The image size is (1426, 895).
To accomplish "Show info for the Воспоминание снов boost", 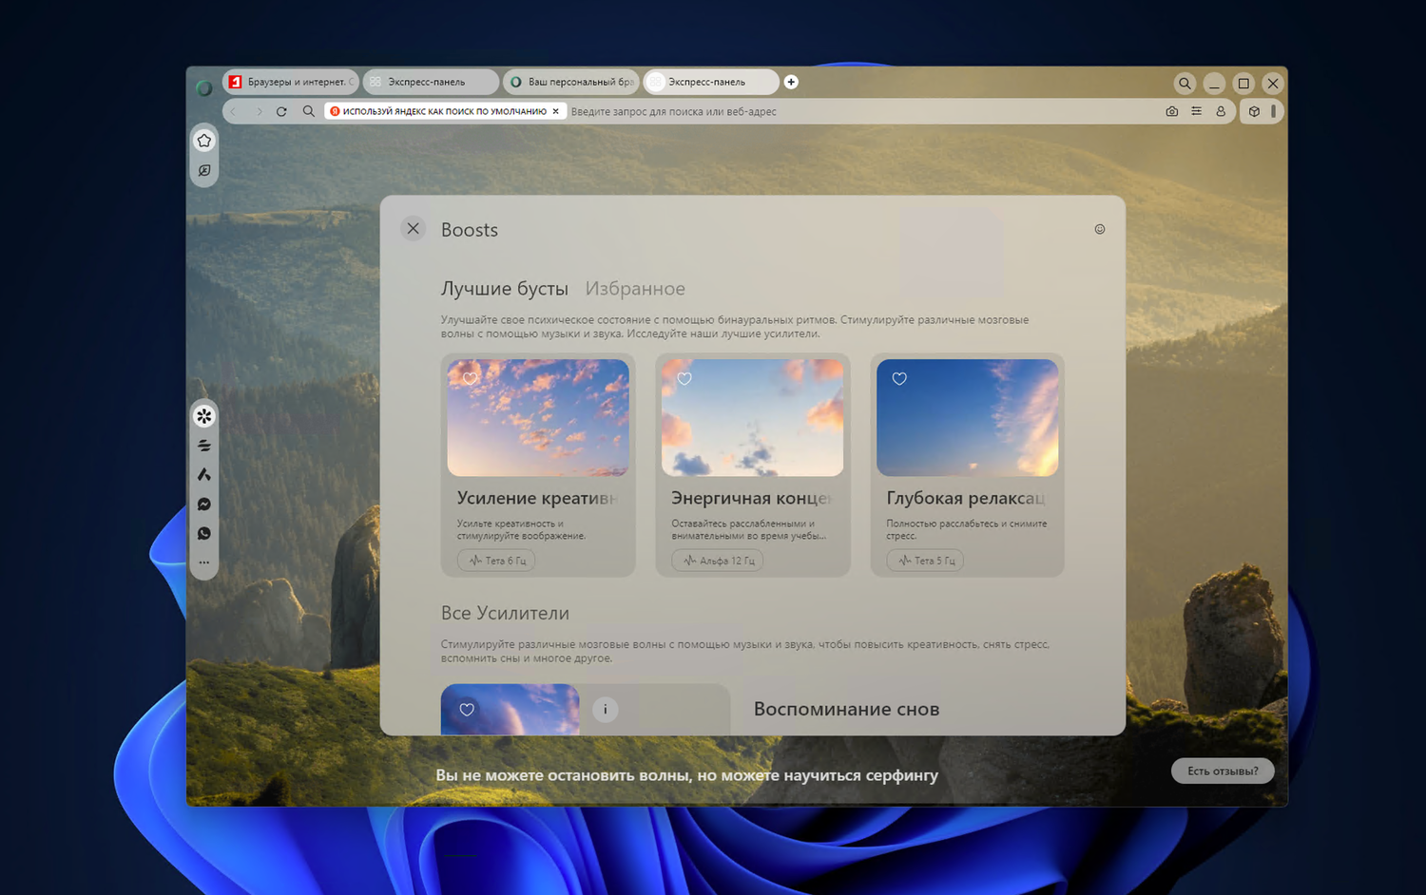I will coord(606,709).
